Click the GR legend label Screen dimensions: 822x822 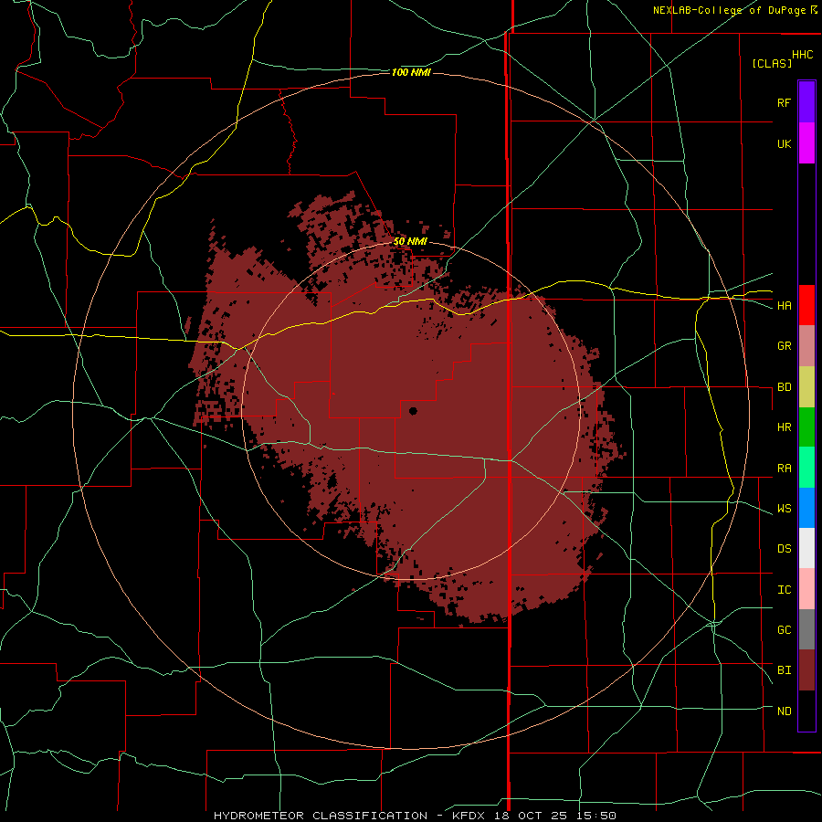pos(784,346)
